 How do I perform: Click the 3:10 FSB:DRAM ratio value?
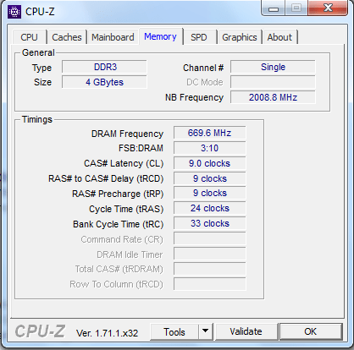[209, 148]
